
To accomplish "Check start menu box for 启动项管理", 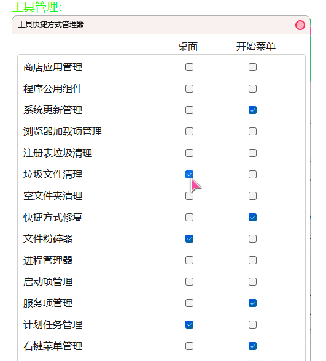I will [x=252, y=281].
